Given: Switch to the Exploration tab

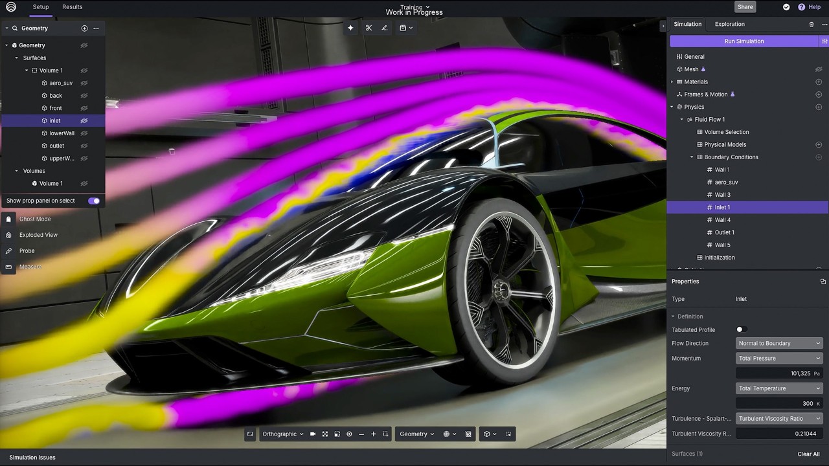Looking at the screenshot, I should [729, 24].
